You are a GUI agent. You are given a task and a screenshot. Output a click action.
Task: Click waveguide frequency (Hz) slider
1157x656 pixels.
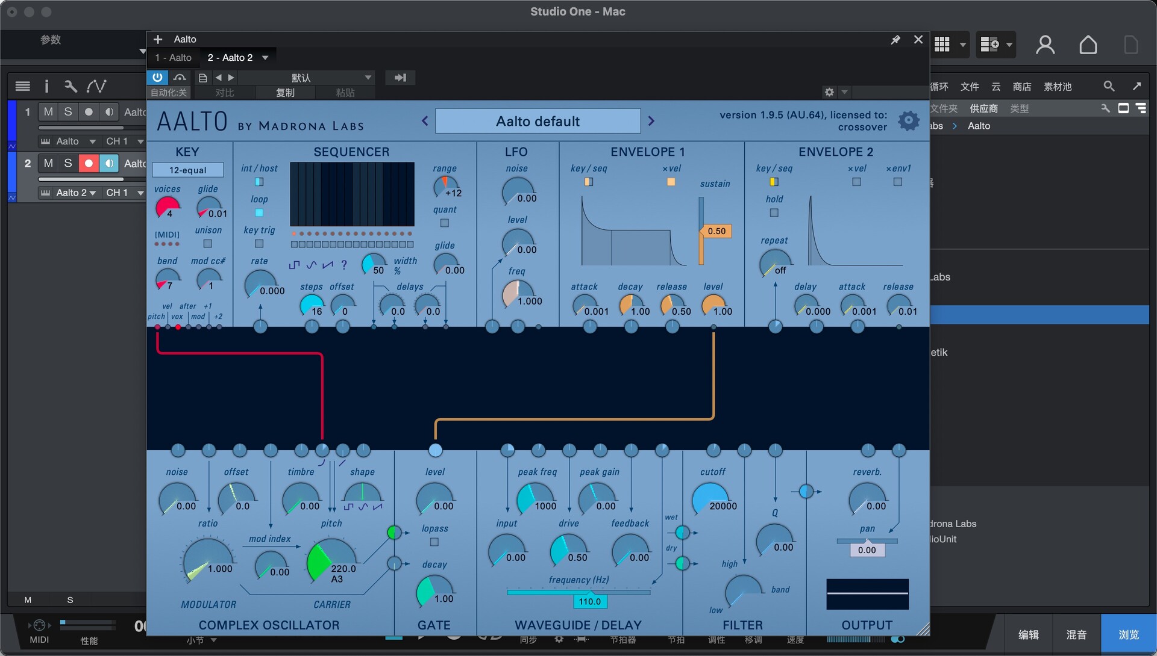(578, 593)
